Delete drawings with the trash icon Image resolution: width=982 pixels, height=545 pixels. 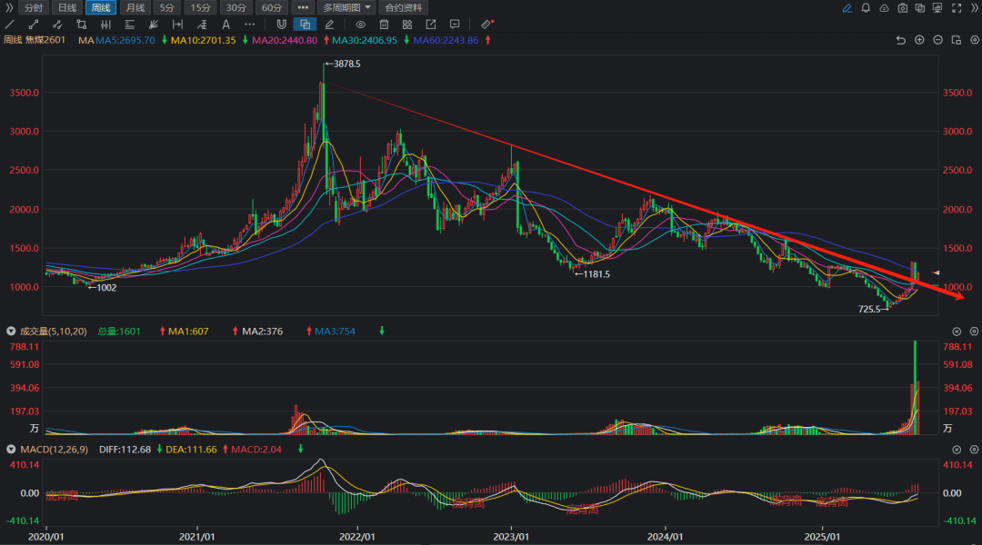point(385,25)
